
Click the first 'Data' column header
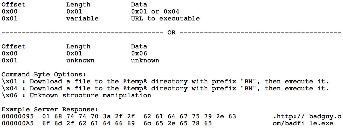pos(139,5)
